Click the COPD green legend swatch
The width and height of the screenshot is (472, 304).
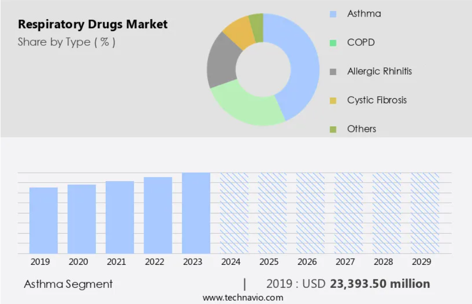[333, 43]
